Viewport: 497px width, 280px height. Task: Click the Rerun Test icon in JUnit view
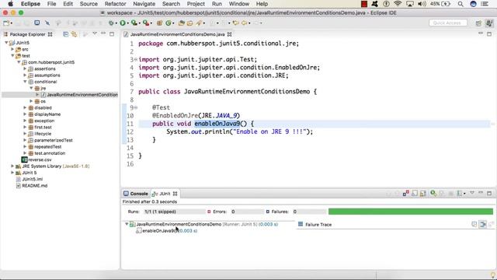433,193
